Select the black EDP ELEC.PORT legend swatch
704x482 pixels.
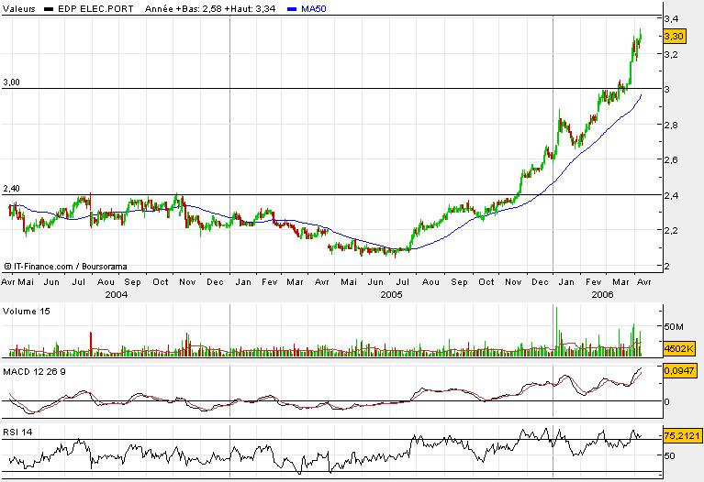(x=50, y=8)
